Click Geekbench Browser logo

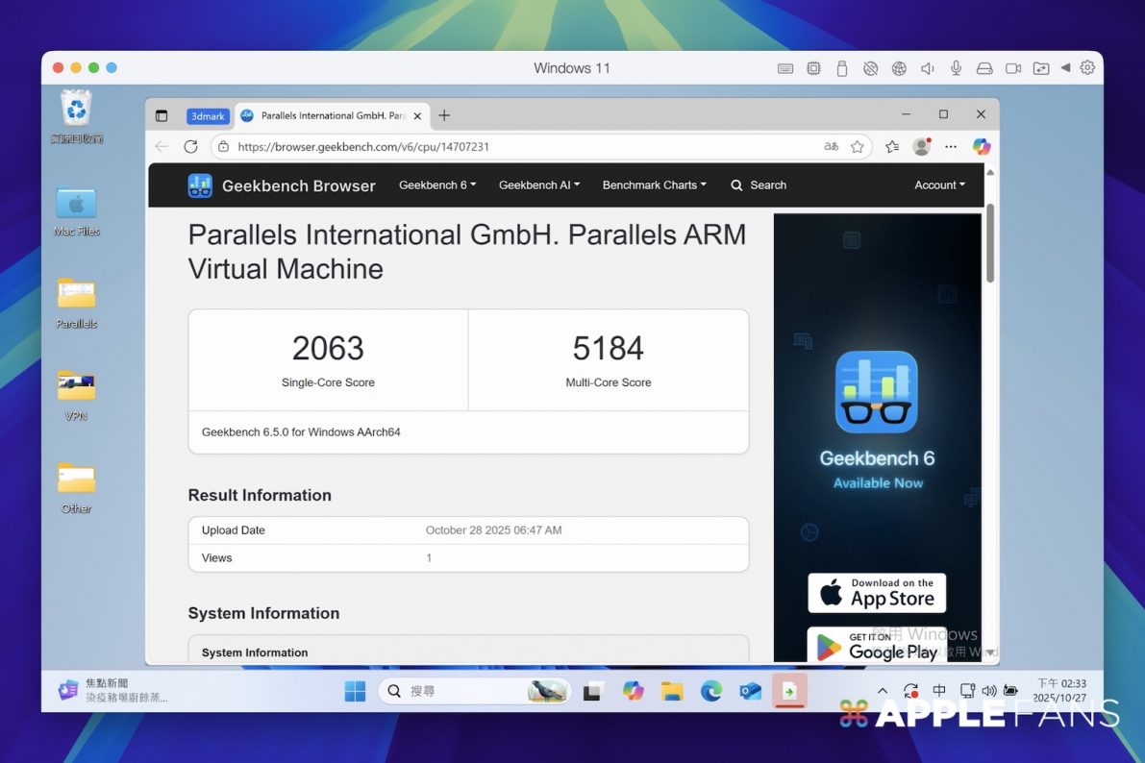282,185
